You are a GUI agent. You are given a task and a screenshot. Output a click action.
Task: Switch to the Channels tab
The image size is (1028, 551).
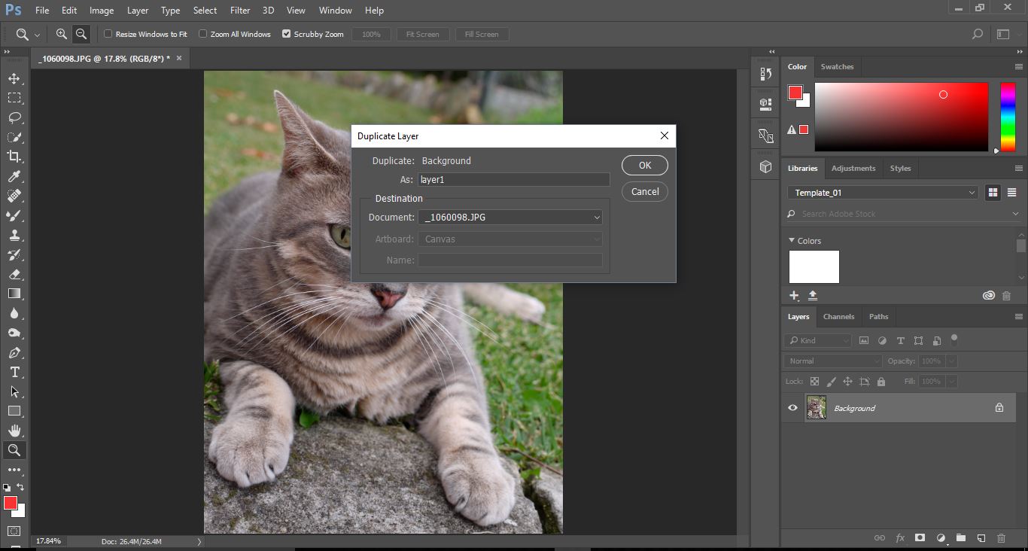[x=838, y=317]
